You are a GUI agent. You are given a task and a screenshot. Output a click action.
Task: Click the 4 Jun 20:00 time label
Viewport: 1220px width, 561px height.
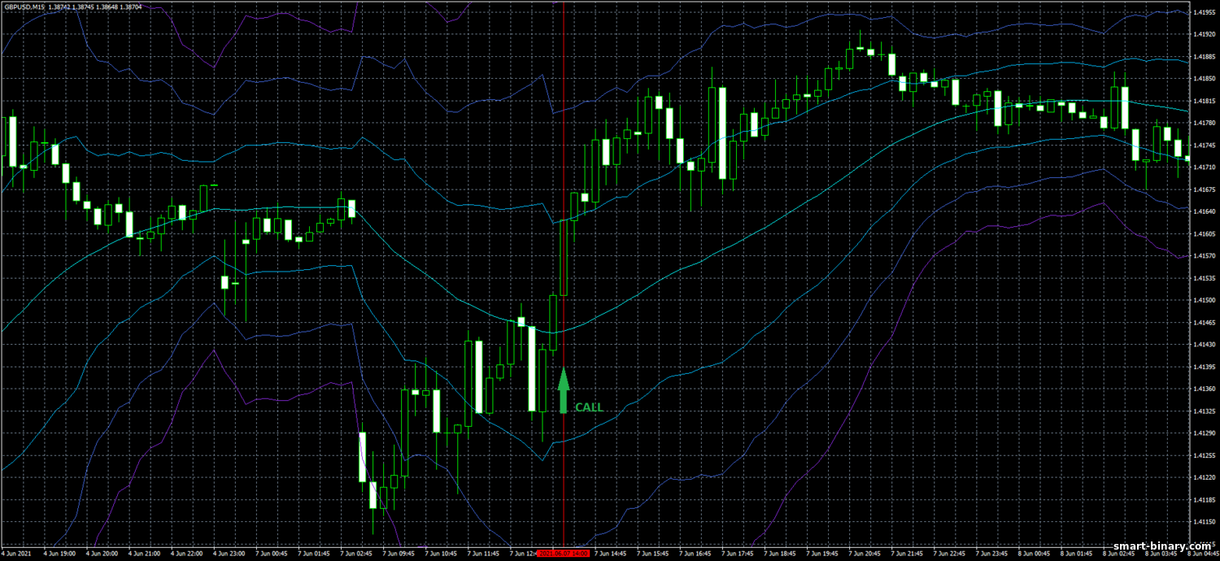pyautogui.click(x=102, y=553)
